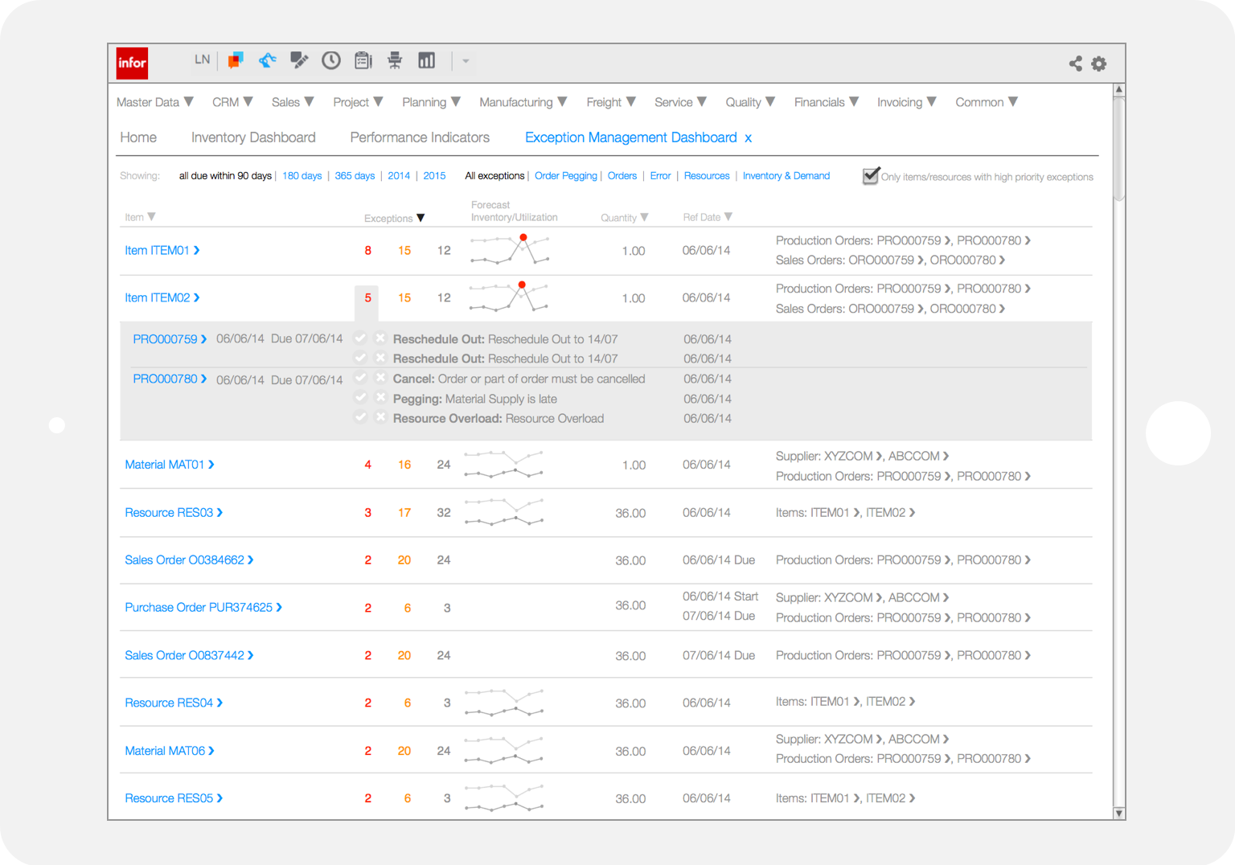Open Item ITEM01
This screenshot has height=865, width=1235.
(162, 250)
